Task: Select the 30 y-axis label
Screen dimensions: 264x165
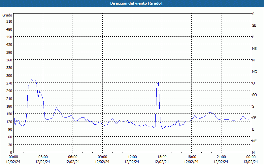Action: pyautogui.click(x=10, y=145)
